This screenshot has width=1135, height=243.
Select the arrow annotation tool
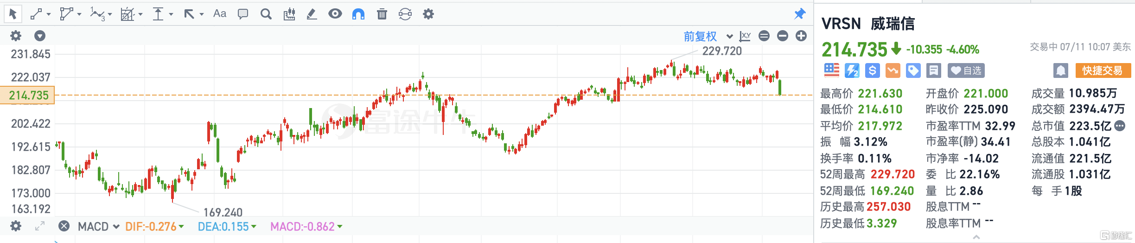click(189, 14)
